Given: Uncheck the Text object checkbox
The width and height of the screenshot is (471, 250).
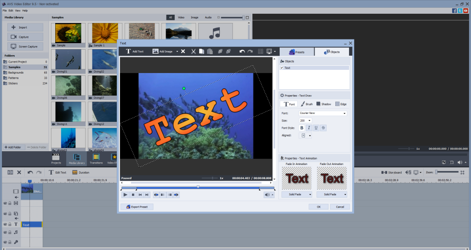Looking at the screenshot, I should tap(281, 68).
